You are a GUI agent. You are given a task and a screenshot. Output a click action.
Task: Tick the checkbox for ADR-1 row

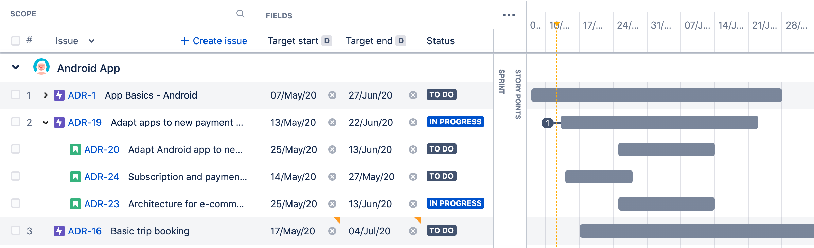16,94
